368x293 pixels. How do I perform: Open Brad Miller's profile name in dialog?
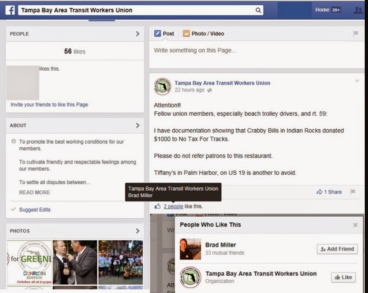point(221,245)
